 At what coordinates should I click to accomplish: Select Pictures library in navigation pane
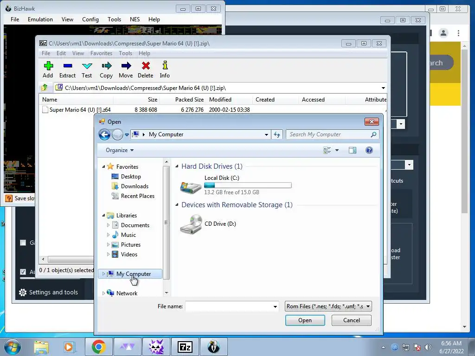pos(130,245)
